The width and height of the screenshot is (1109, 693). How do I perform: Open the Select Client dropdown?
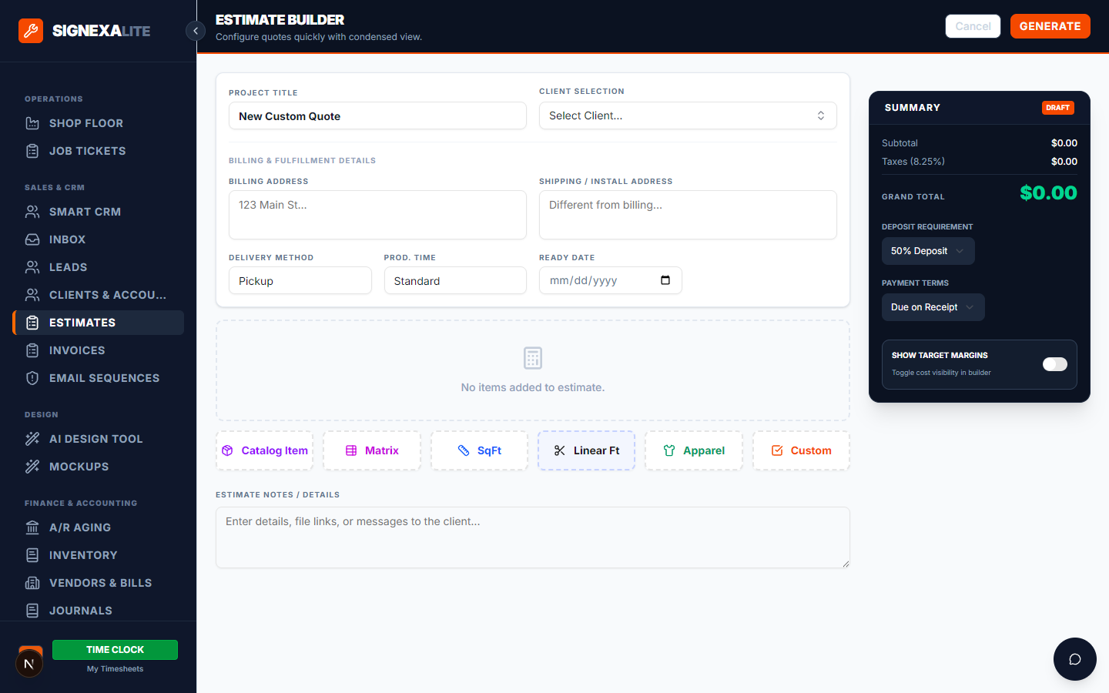(687, 115)
